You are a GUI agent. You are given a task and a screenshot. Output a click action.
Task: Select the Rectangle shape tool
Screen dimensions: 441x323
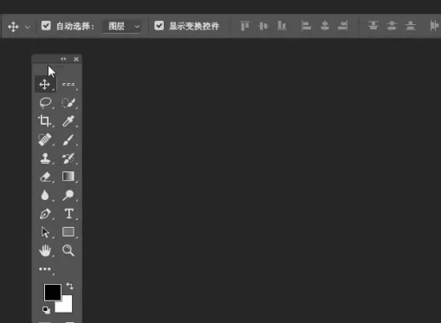tap(68, 232)
